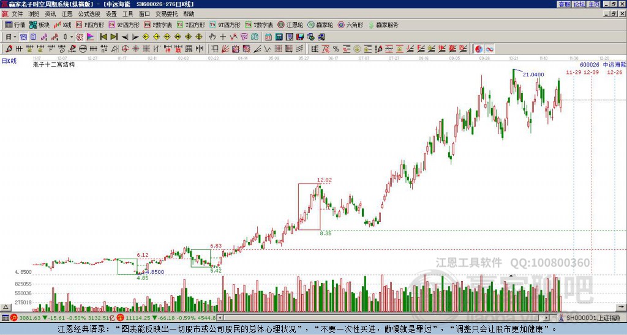Open the 帮助 menu
This screenshot has height=335, width=627.
point(189,14)
